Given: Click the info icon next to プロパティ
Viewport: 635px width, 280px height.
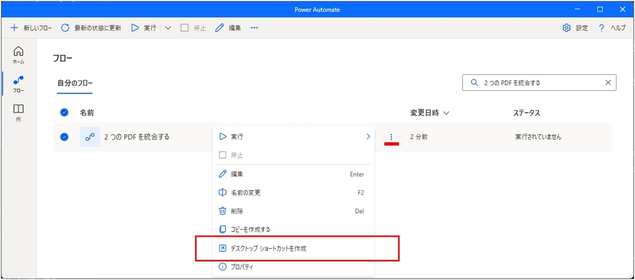Looking at the screenshot, I should tap(223, 267).
